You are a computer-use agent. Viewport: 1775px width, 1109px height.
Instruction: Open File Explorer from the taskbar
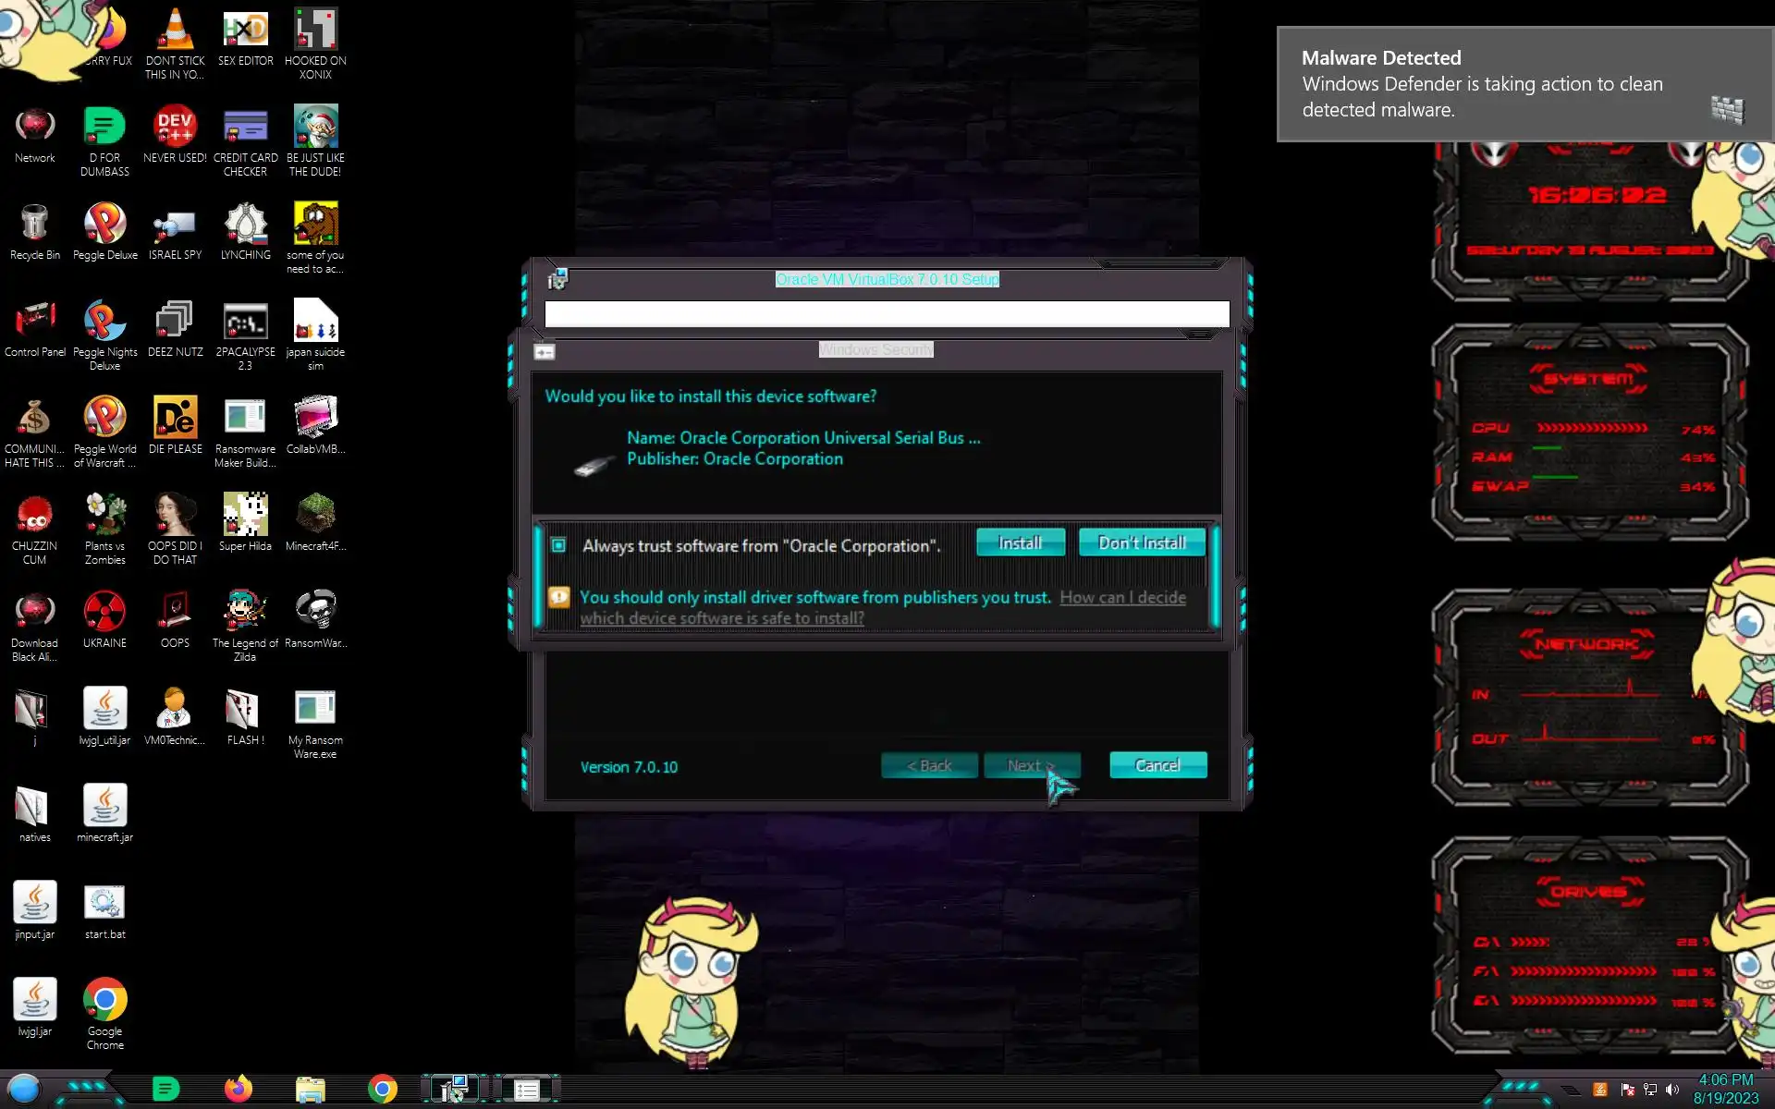(x=310, y=1090)
